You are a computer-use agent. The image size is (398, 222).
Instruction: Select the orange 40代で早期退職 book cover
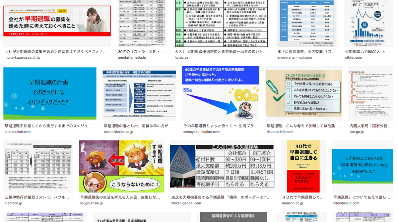[x=303, y=166]
